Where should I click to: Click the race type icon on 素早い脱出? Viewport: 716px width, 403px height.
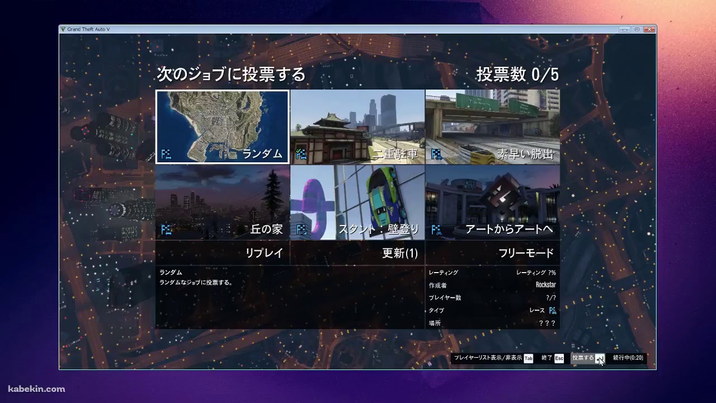point(436,153)
